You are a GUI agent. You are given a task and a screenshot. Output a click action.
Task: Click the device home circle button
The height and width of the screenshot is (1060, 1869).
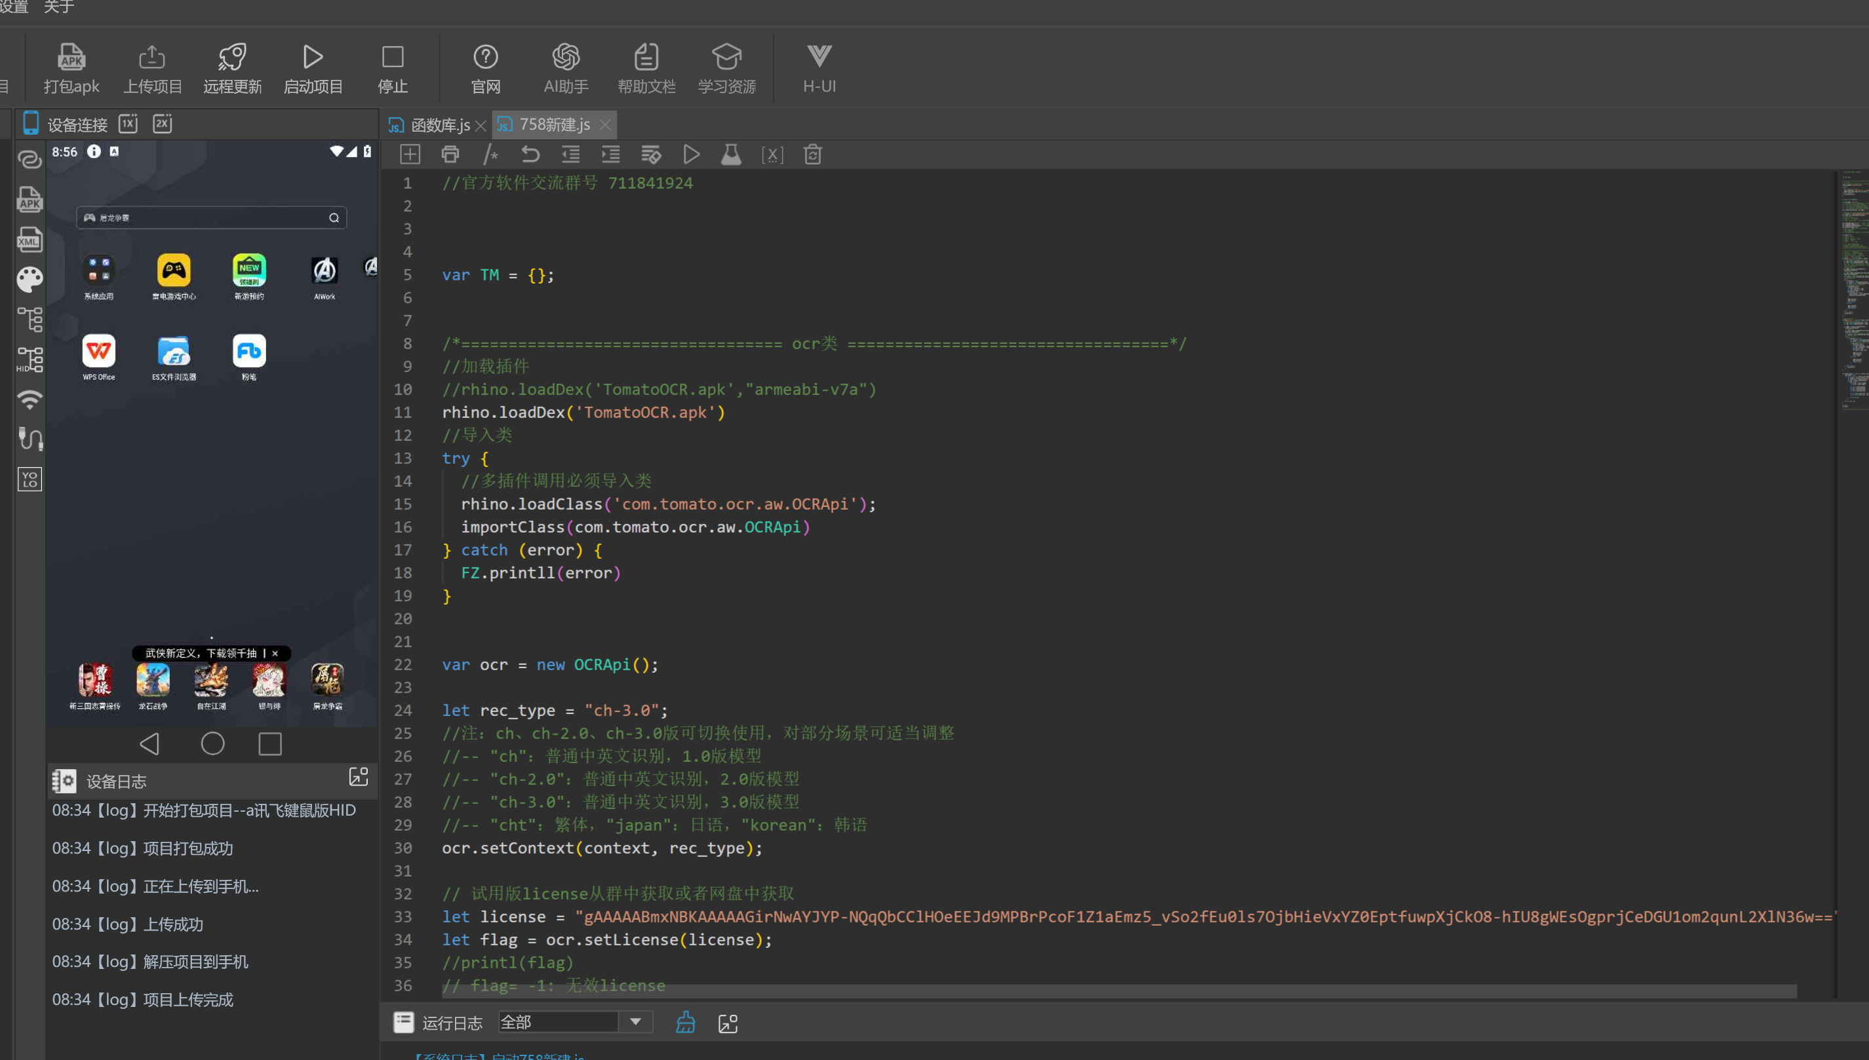pyautogui.click(x=212, y=744)
